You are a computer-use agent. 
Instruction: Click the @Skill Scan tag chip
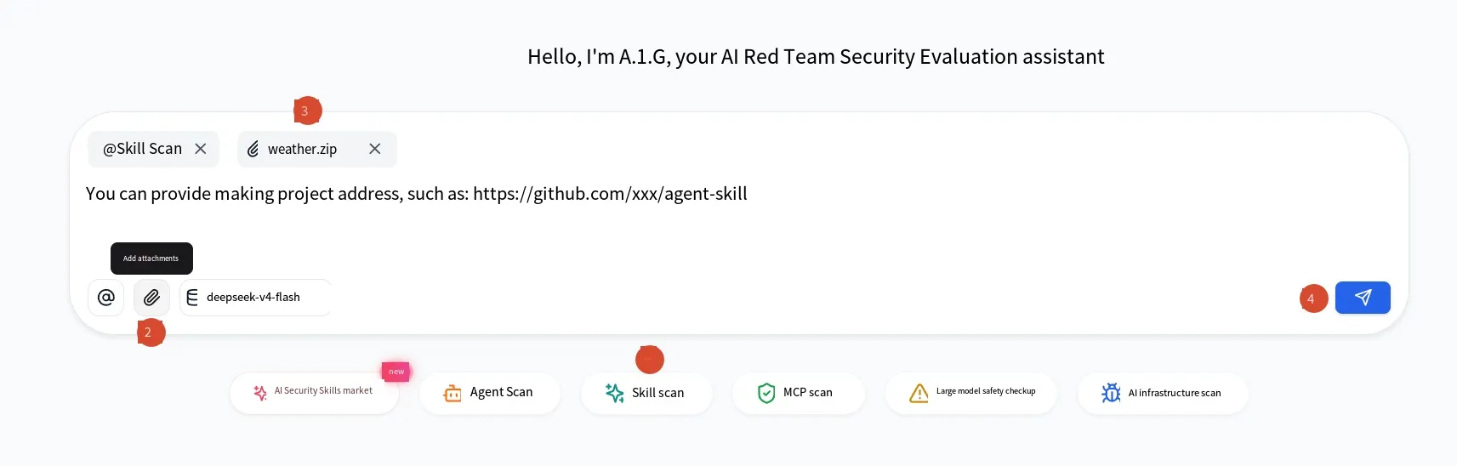coord(153,149)
